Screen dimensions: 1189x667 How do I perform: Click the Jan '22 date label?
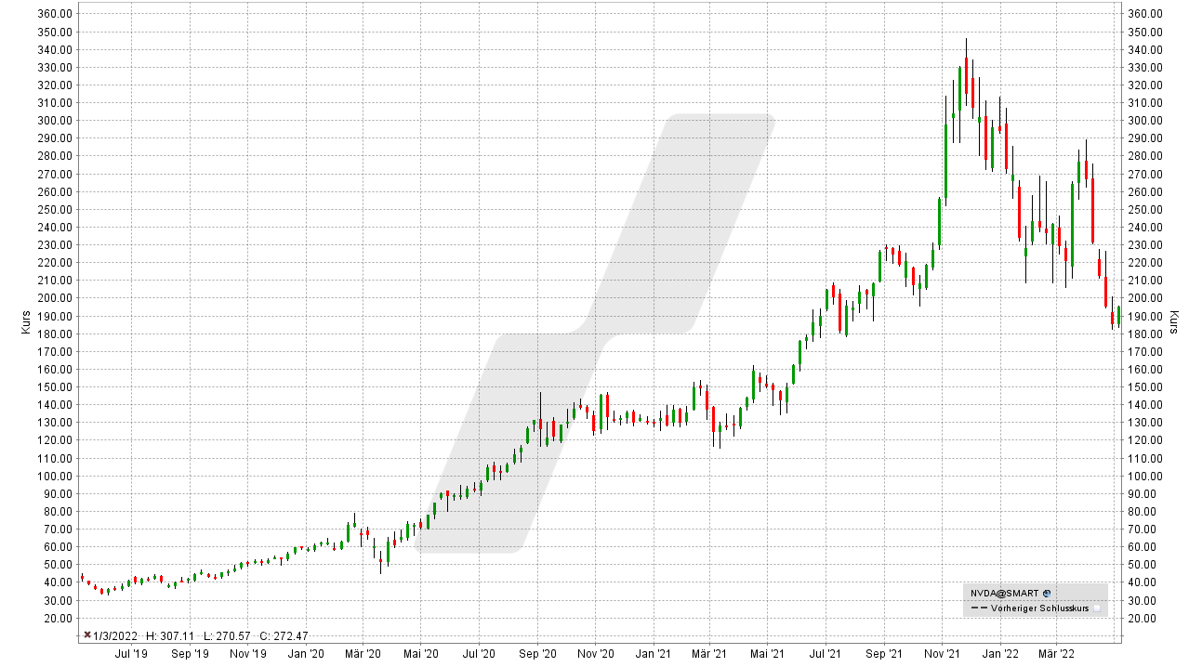1000,654
